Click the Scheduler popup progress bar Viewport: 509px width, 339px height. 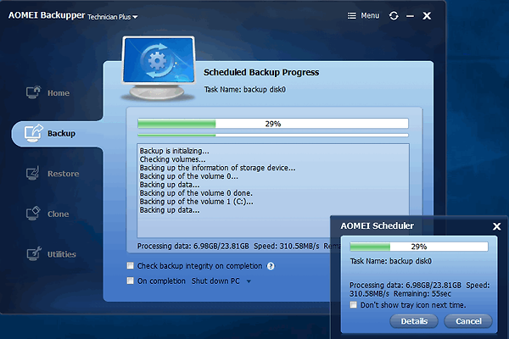(419, 246)
